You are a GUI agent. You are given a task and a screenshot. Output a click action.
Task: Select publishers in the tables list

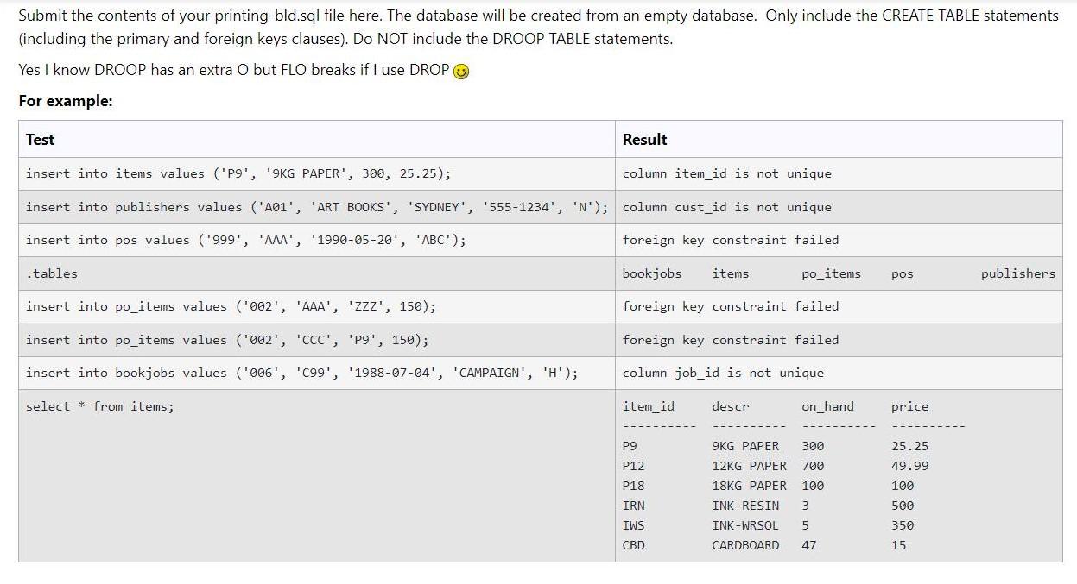[1017, 273]
